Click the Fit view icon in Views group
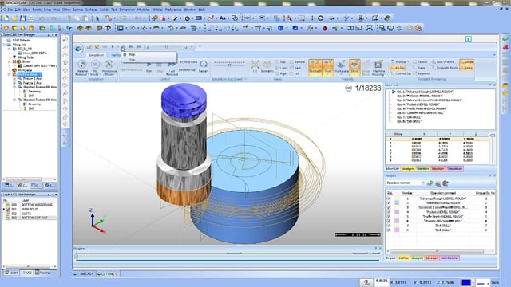511x287 pixels. click(x=255, y=66)
